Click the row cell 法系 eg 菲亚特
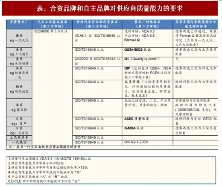The width and height of the screenshot is (222, 187). coord(19,108)
